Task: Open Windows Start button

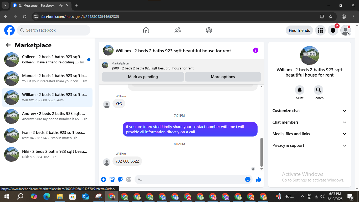Action: 7,196
